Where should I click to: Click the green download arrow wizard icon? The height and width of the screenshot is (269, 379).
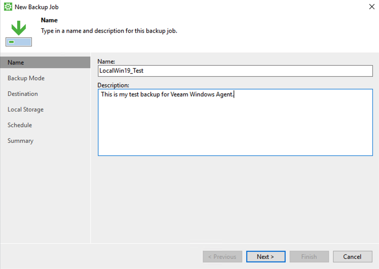click(19, 28)
